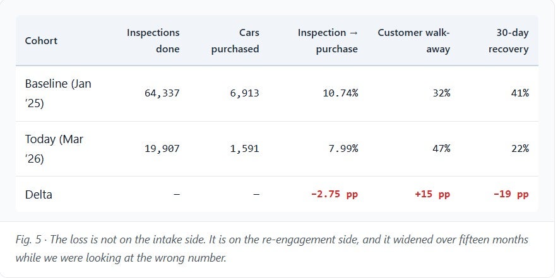Click the red +15 pp delta value
The width and height of the screenshot is (558, 278).
click(x=432, y=195)
